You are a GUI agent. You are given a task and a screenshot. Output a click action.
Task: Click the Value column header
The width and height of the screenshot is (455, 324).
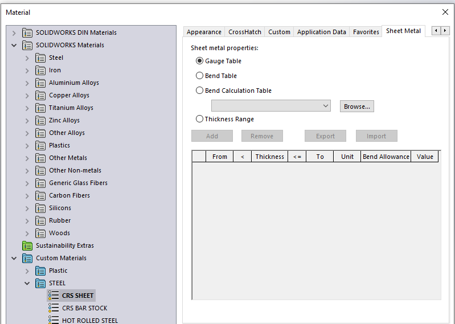[x=425, y=157]
